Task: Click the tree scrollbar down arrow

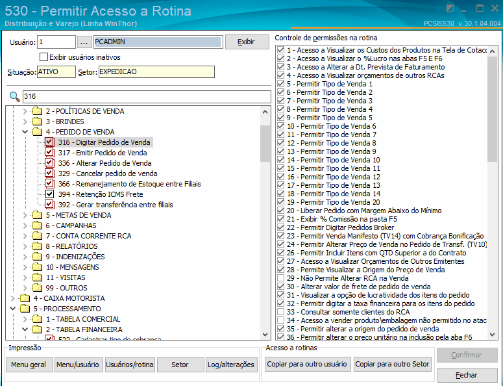Action: point(265,334)
